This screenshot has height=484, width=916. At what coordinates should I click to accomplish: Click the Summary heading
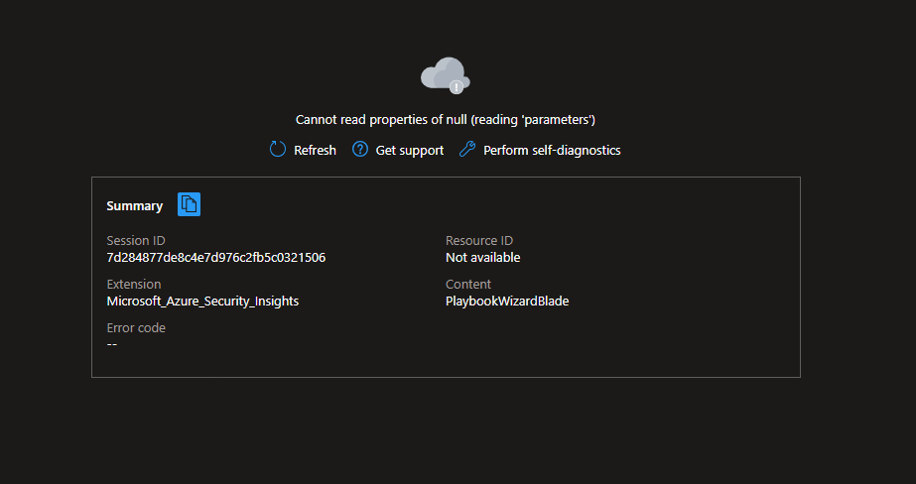(134, 206)
